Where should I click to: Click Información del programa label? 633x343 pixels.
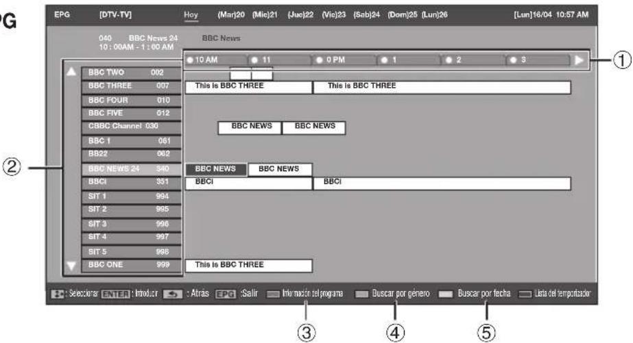coord(313,294)
